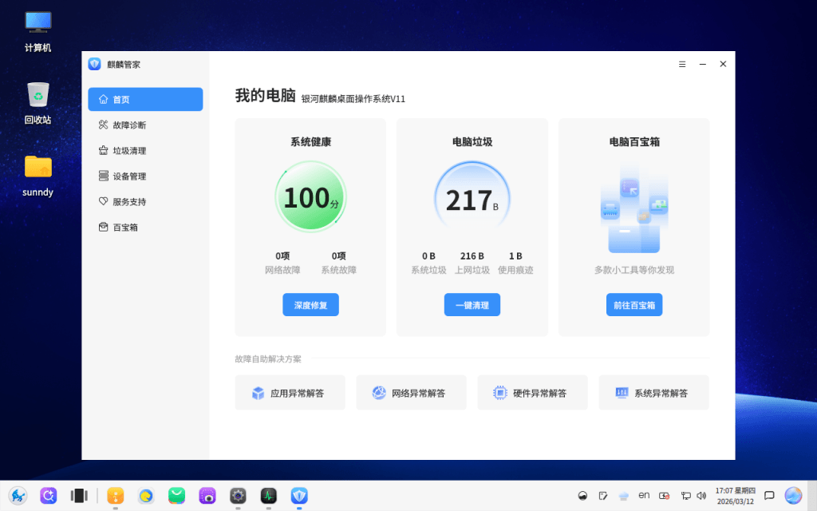
Task: Open the green software store taskbar icon
Action: pyautogui.click(x=176, y=495)
